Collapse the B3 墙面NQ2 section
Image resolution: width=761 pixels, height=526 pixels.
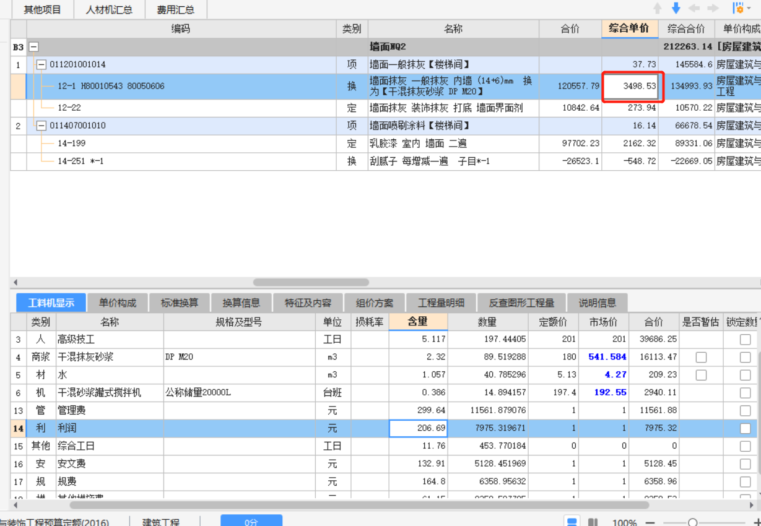(x=33, y=46)
